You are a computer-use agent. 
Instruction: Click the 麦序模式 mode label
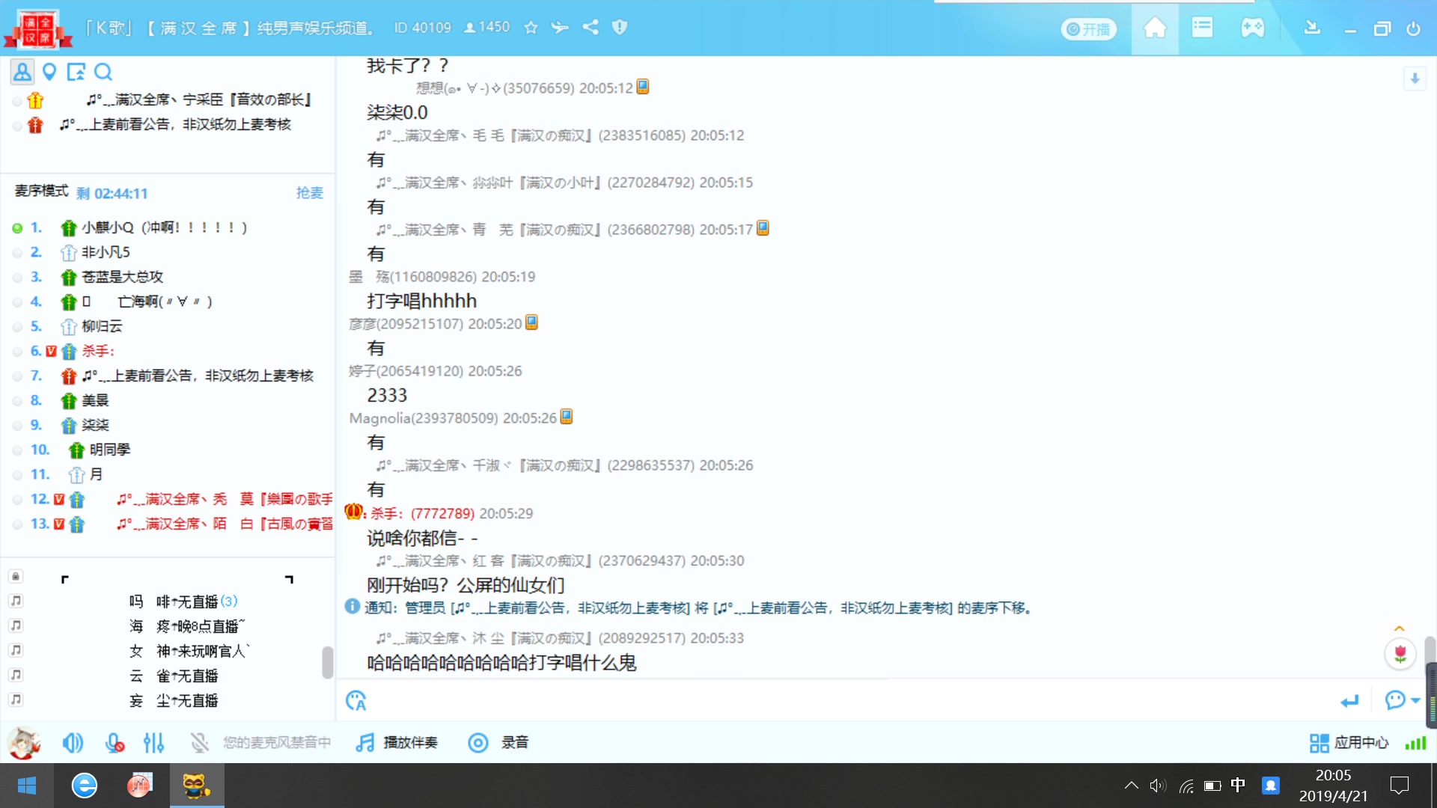point(41,192)
